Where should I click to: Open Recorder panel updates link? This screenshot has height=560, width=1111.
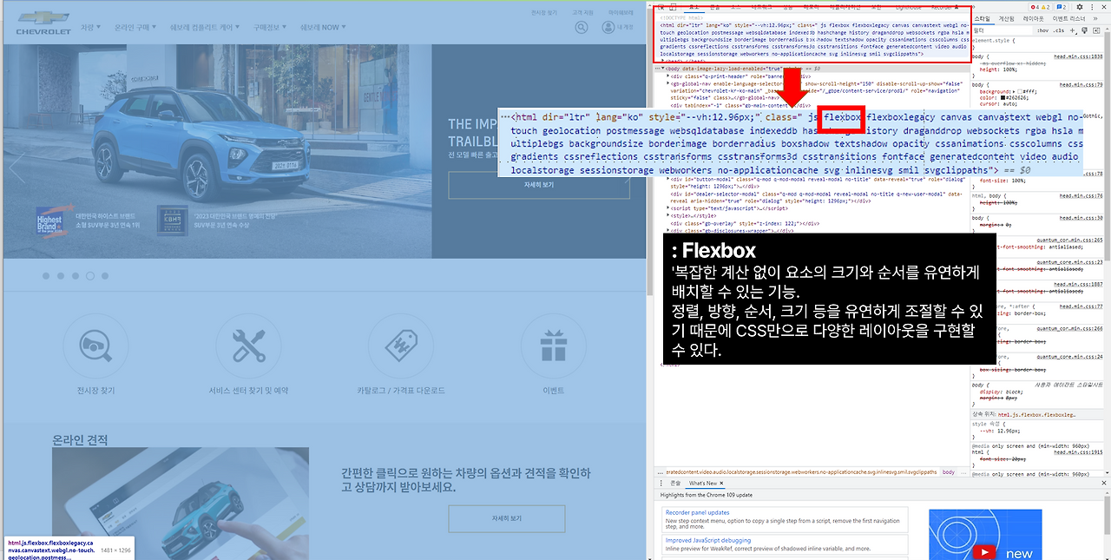pyautogui.click(x=697, y=512)
